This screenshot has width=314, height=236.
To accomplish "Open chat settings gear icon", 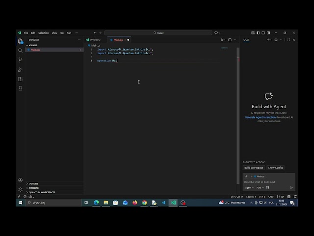I will point(276,40).
